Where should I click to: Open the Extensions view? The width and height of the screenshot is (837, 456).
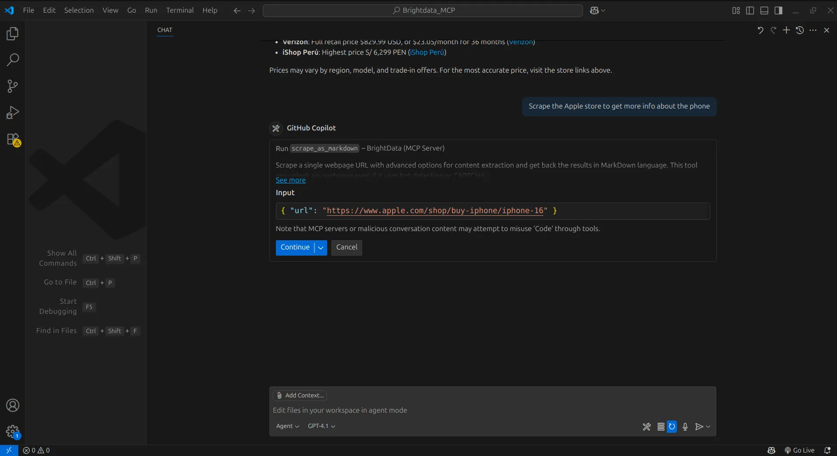(x=13, y=139)
